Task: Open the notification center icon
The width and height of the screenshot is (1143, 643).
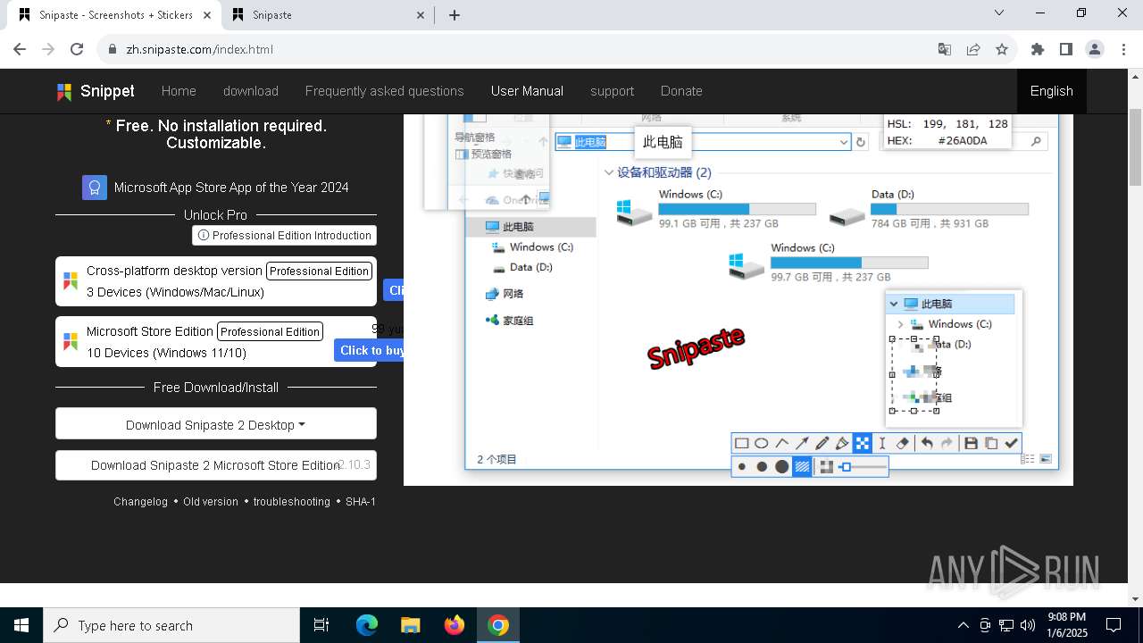Action: click(1114, 625)
